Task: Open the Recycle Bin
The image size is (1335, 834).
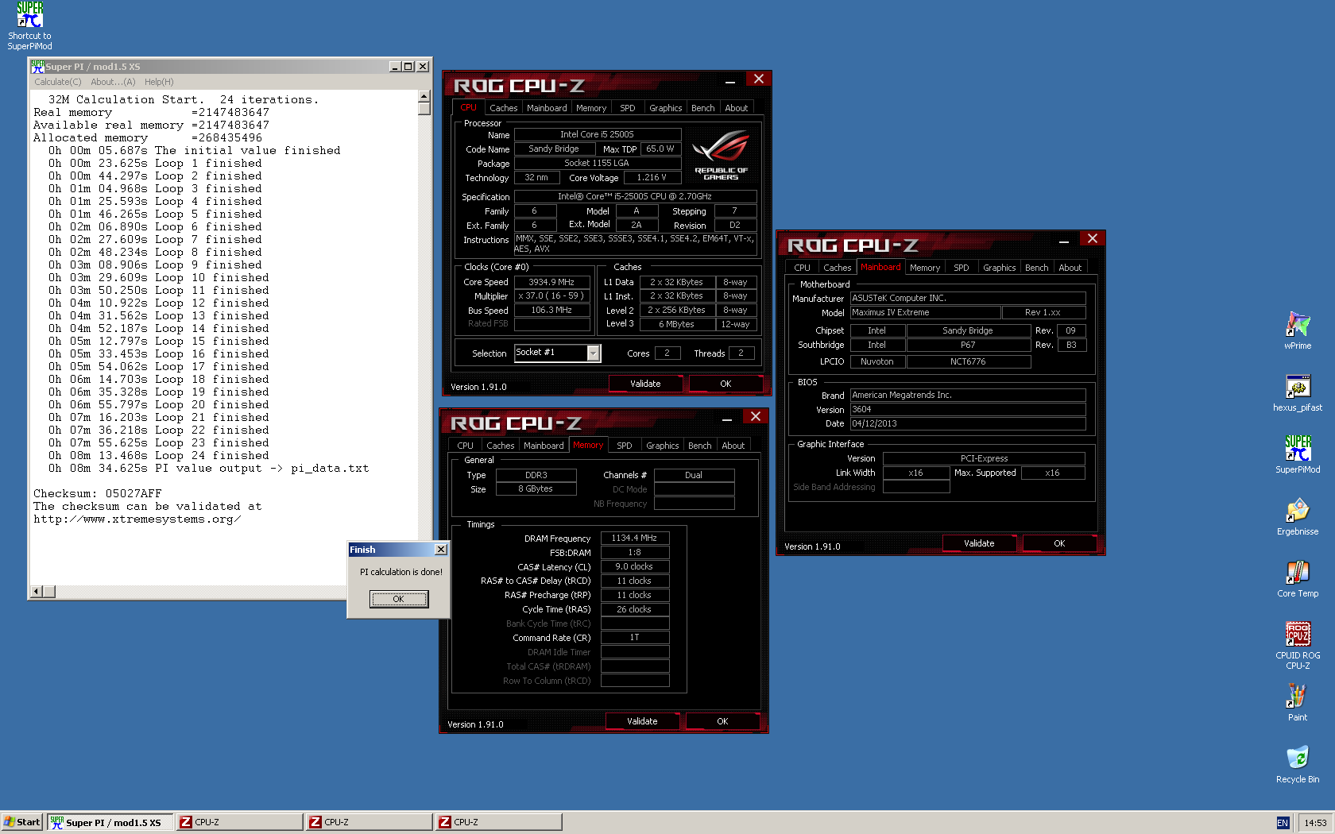Action: 1298,764
